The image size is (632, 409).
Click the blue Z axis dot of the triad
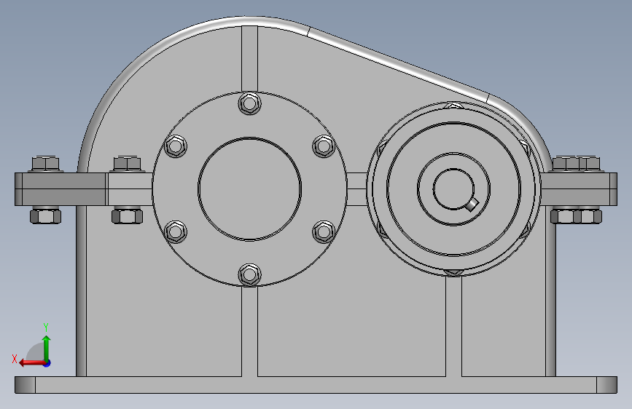(47, 363)
